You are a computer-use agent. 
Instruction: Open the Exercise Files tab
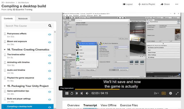point(129,105)
